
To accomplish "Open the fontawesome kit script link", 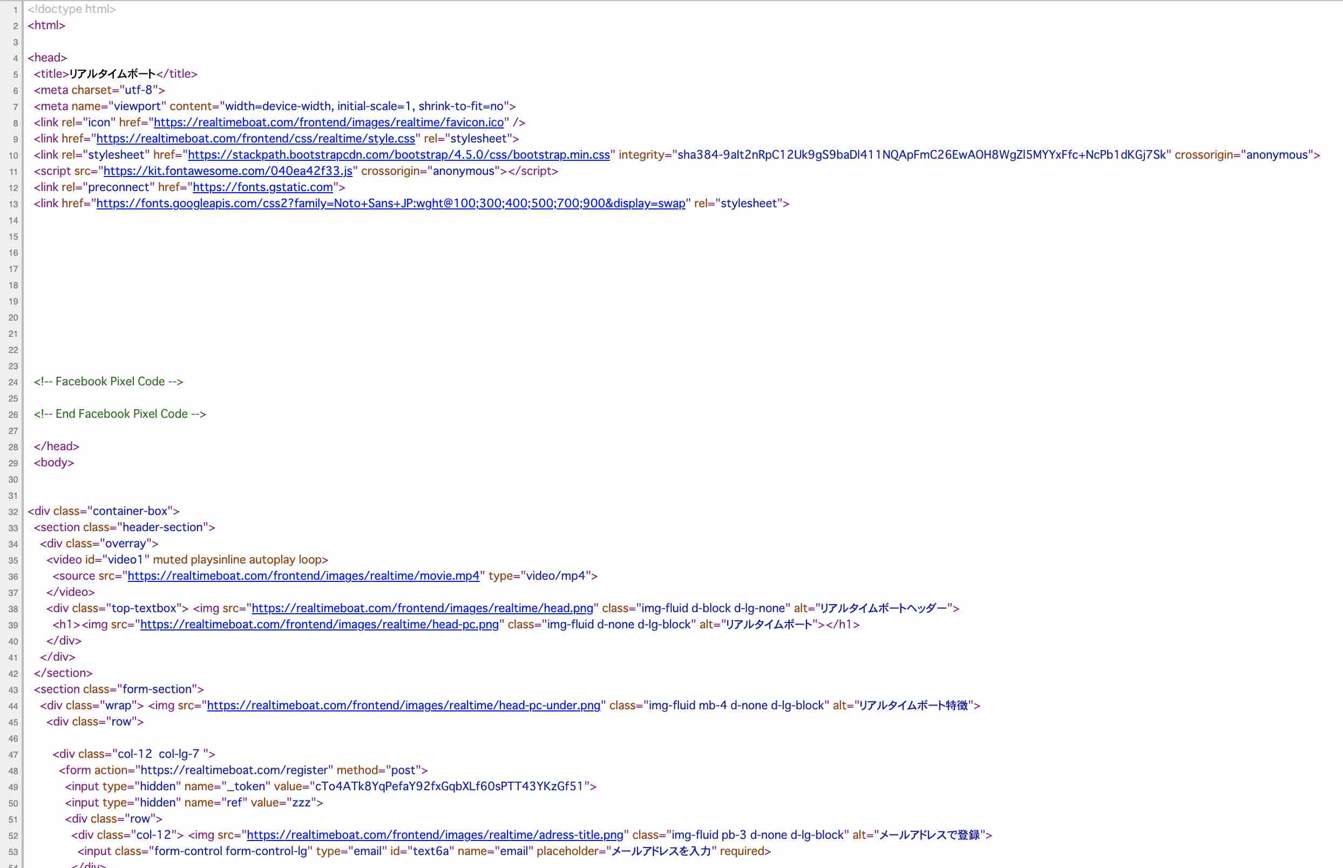I will pos(228,171).
